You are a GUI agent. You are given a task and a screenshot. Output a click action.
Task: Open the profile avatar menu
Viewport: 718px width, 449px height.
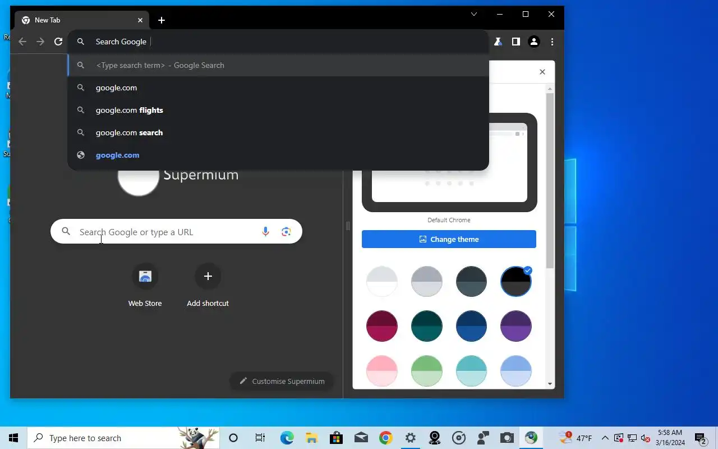534,42
